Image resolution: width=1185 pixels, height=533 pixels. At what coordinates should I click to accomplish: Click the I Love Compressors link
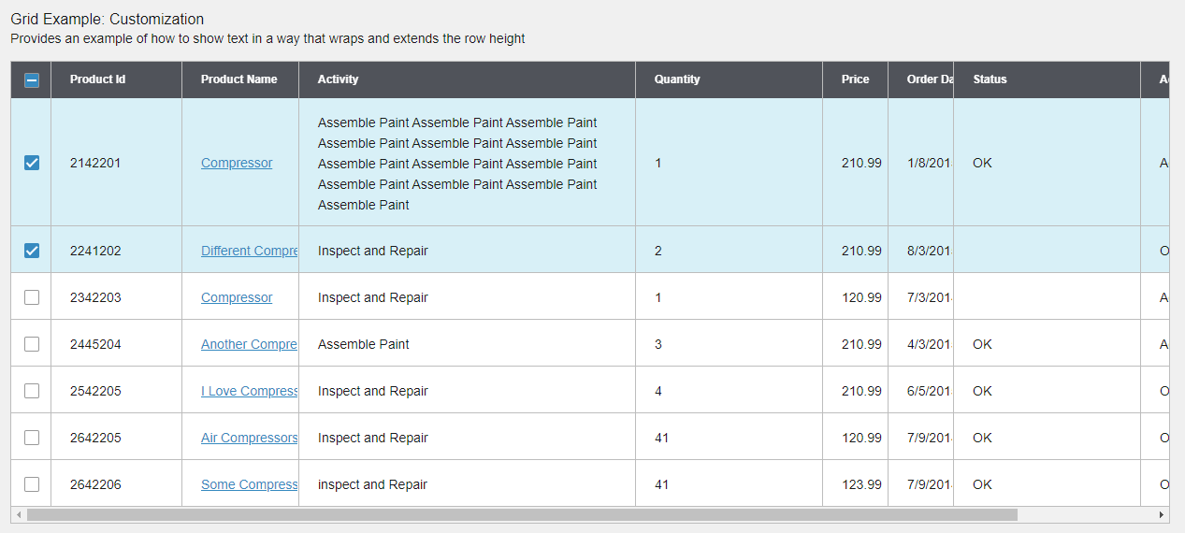pos(249,391)
